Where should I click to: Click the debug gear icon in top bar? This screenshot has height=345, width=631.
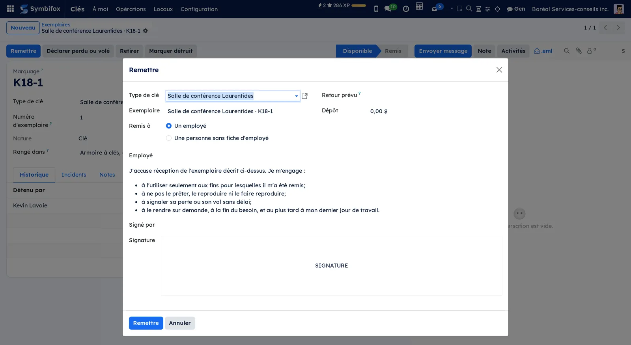497,9
